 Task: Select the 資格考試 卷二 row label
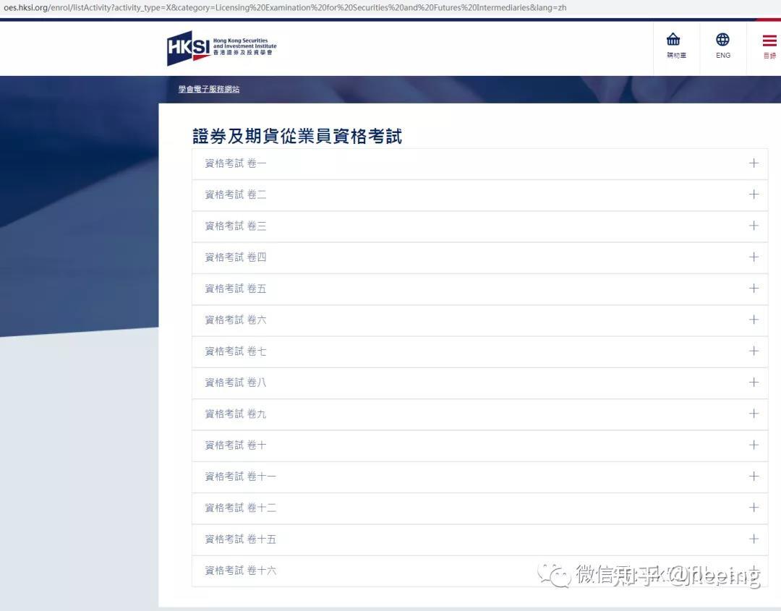(x=236, y=195)
